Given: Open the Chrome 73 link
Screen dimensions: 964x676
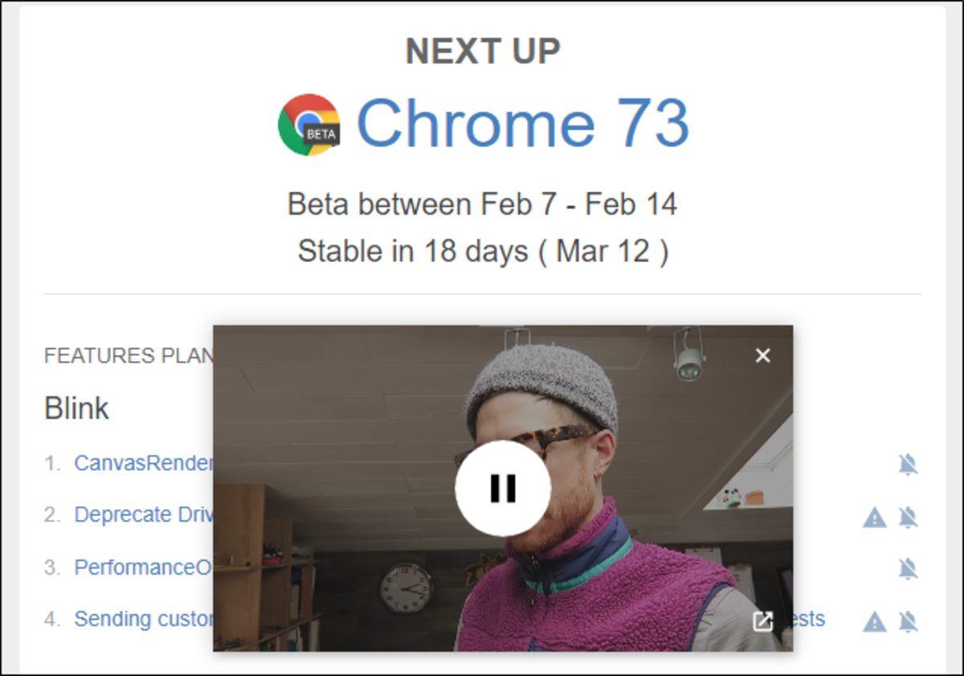Looking at the screenshot, I should click(523, 122).
